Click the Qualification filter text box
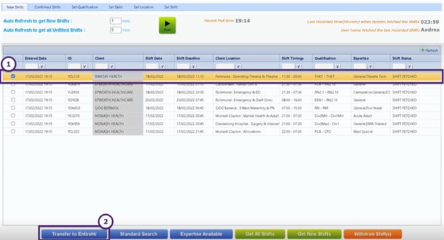Viewport: 444px width, 240px height. click(x=325, y=66)
